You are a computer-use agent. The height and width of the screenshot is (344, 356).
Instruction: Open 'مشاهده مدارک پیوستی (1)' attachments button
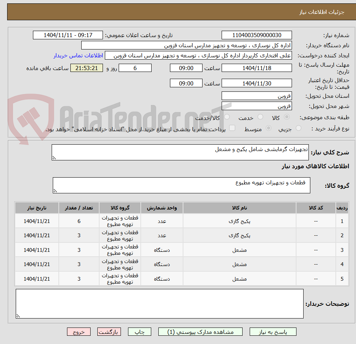click(200, 332)
